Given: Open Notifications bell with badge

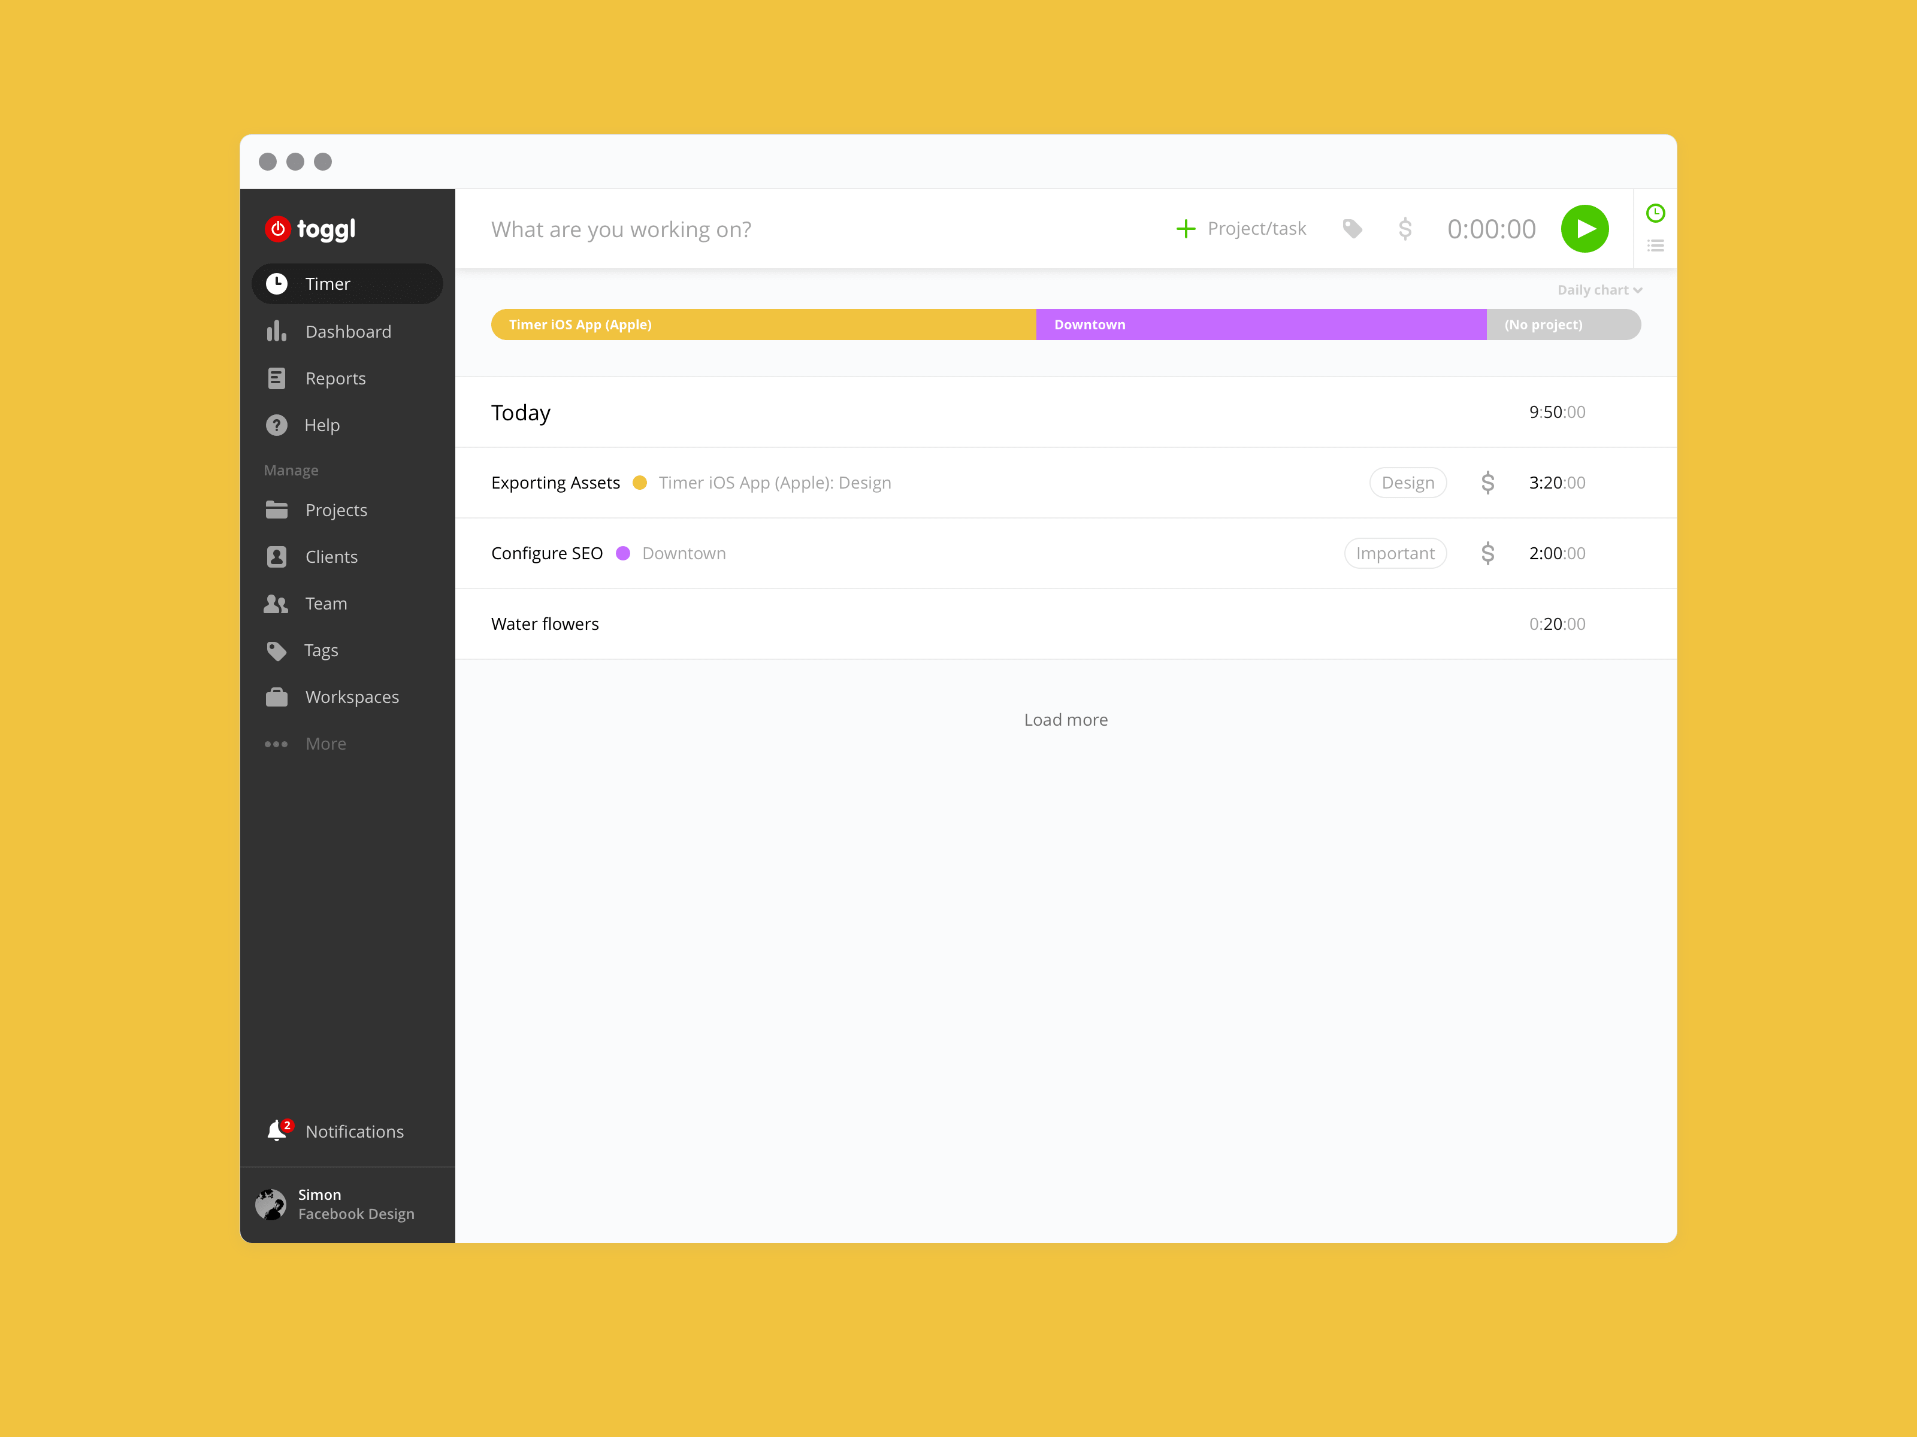Looking at the screenshot, I should [278, 1131].
